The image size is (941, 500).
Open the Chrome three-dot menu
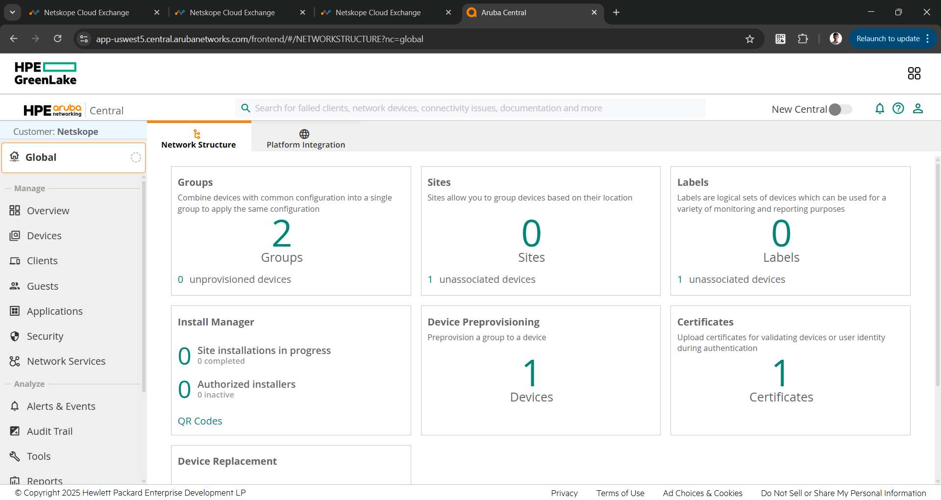tap(928, 39)
